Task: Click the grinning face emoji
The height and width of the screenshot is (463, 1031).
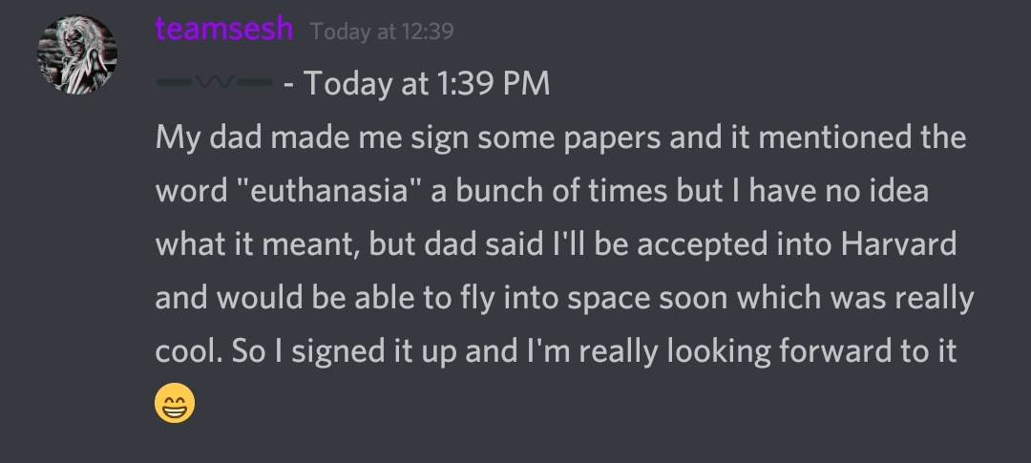Action: point(174,405)
